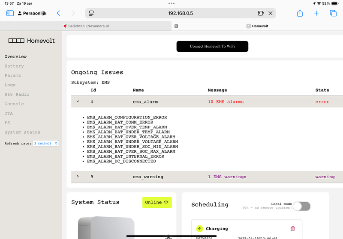The height and width of the screenshot is (239, 343).
Task: Click the Homevolt logo
Action: coord(31,41)
